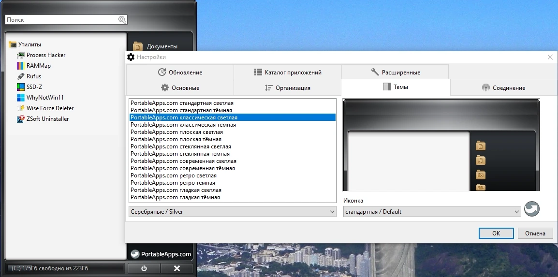Select theme современная светлая
Viewport: 558px width, 277px height.
[x=233, y=161]
